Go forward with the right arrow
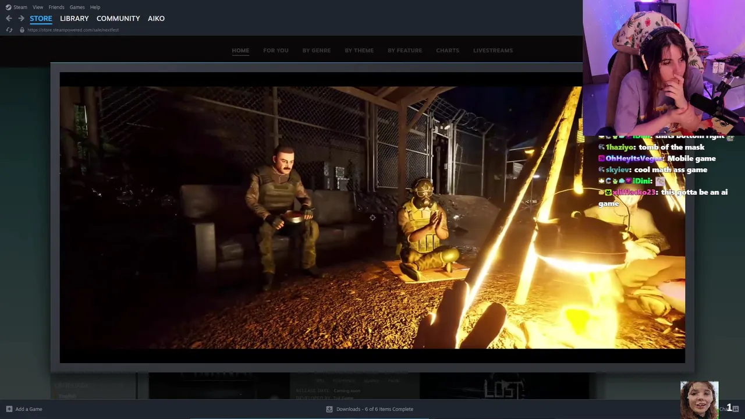The image size is (745, 419). tap(21, 19)
